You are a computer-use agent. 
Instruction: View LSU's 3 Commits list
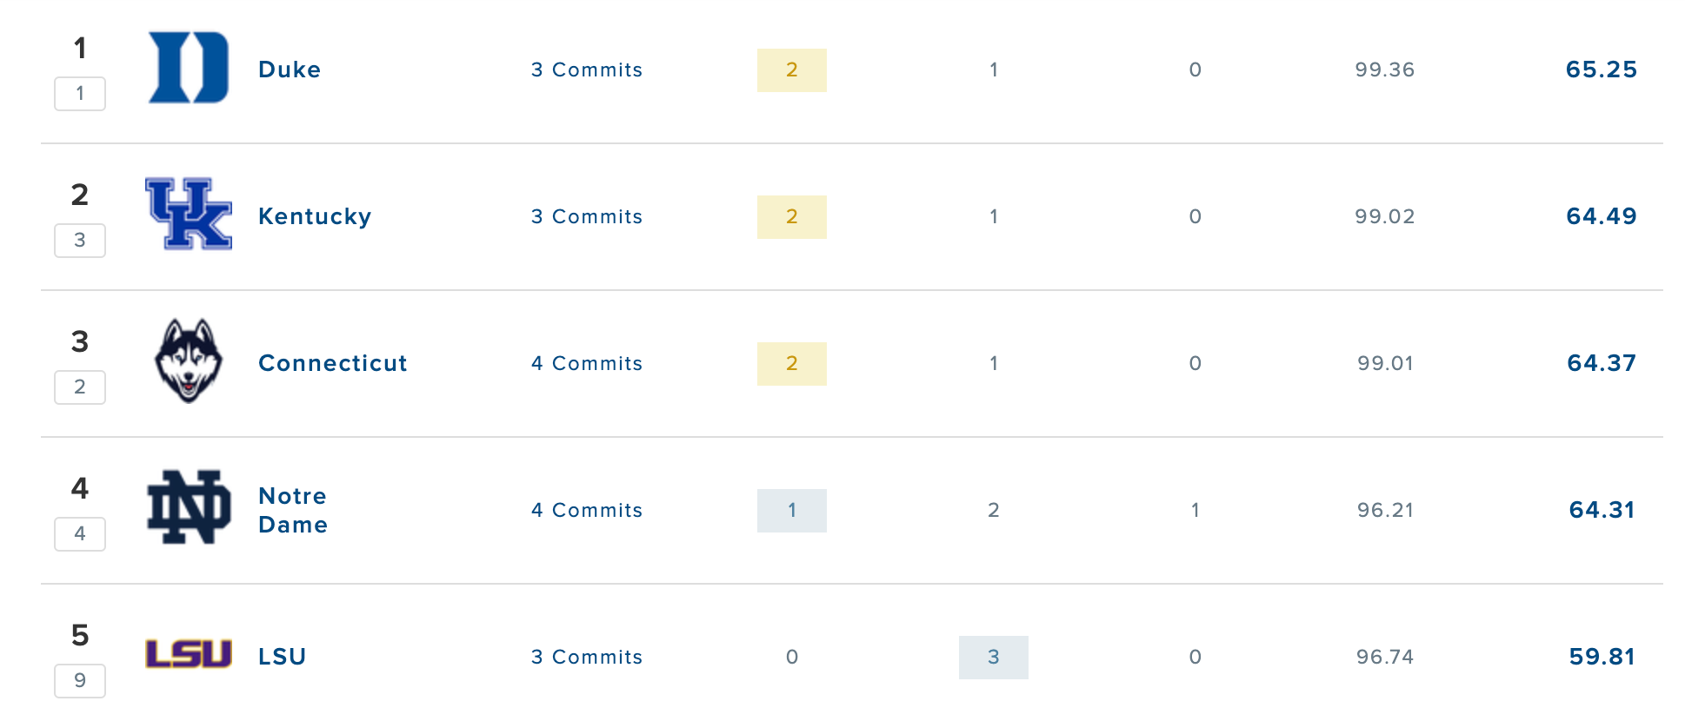click(x=587, y=657)
